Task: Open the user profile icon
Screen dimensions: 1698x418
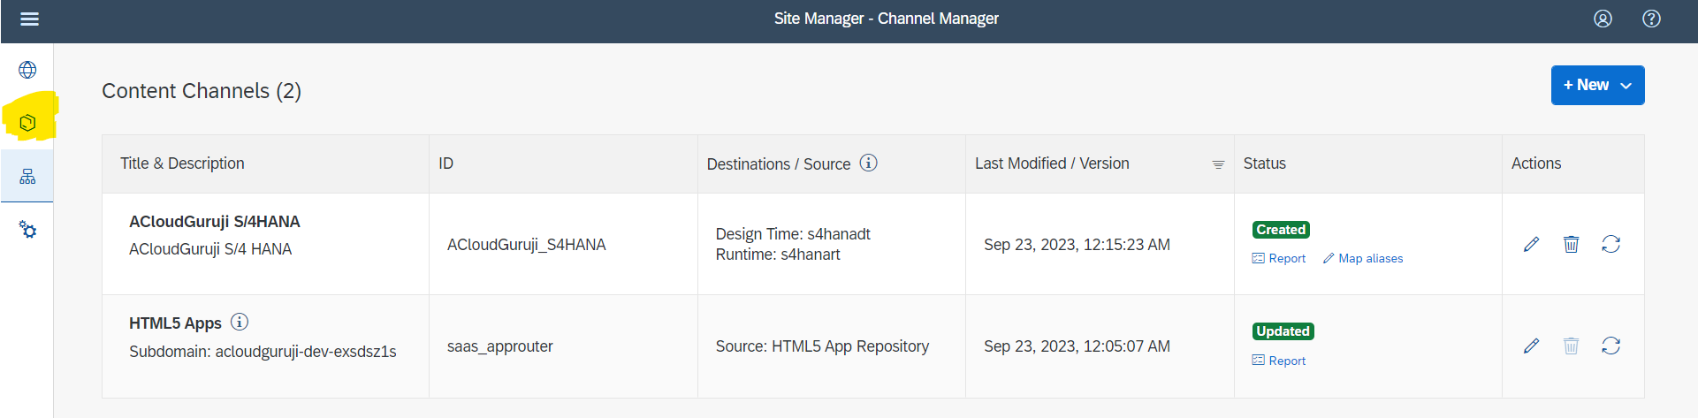Action: coord(1603,19)
